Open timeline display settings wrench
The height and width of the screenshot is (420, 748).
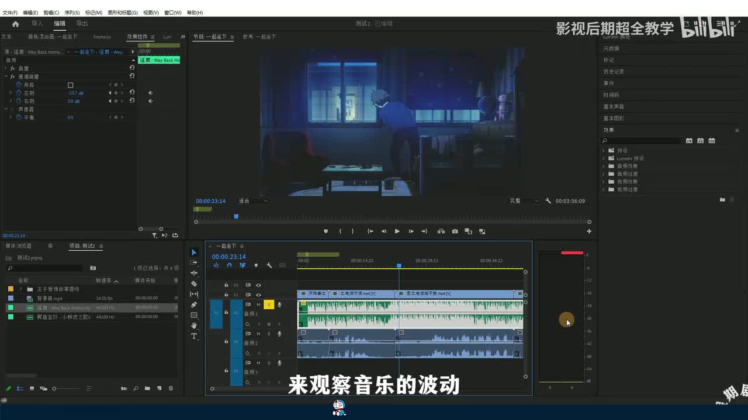[269, 265]
